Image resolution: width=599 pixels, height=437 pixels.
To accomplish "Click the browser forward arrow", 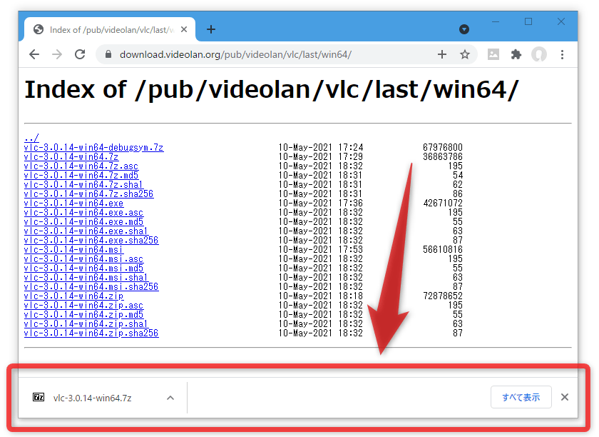I will pos(57,55).
